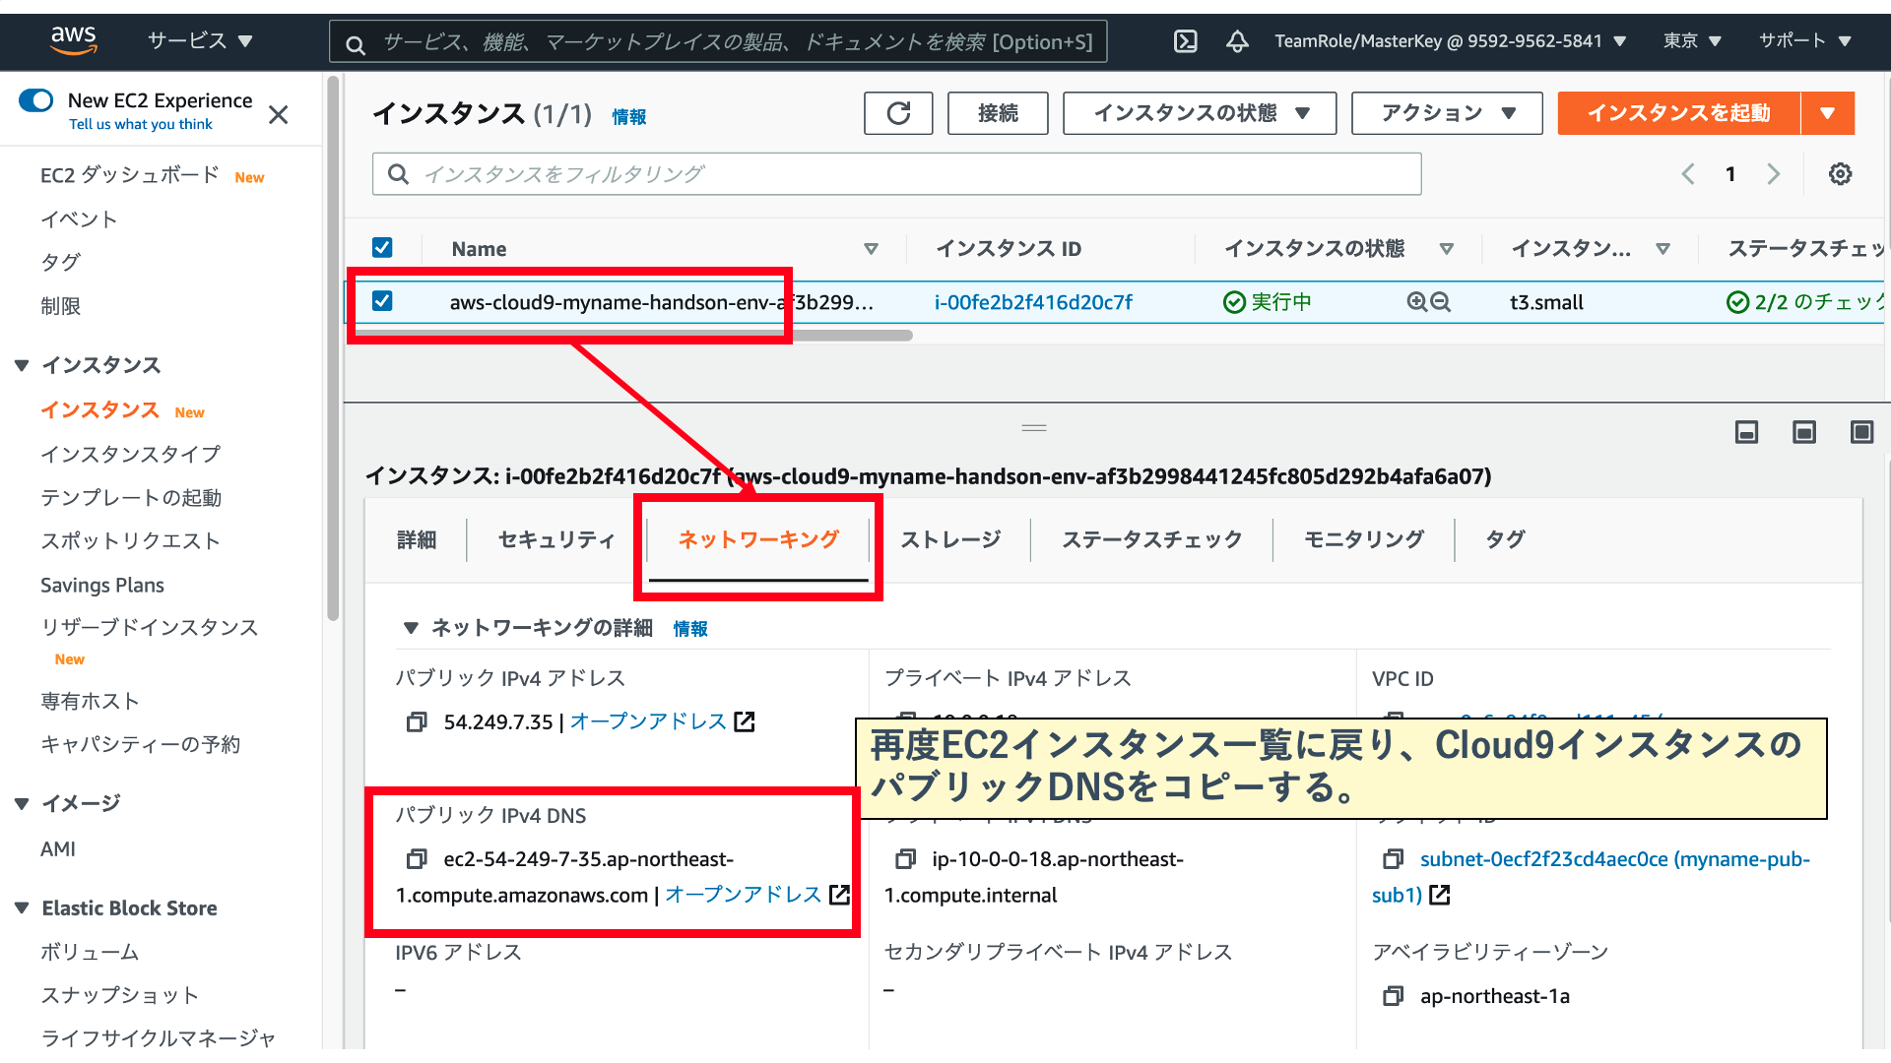Set details pane to smallest layout icon

1746,432
